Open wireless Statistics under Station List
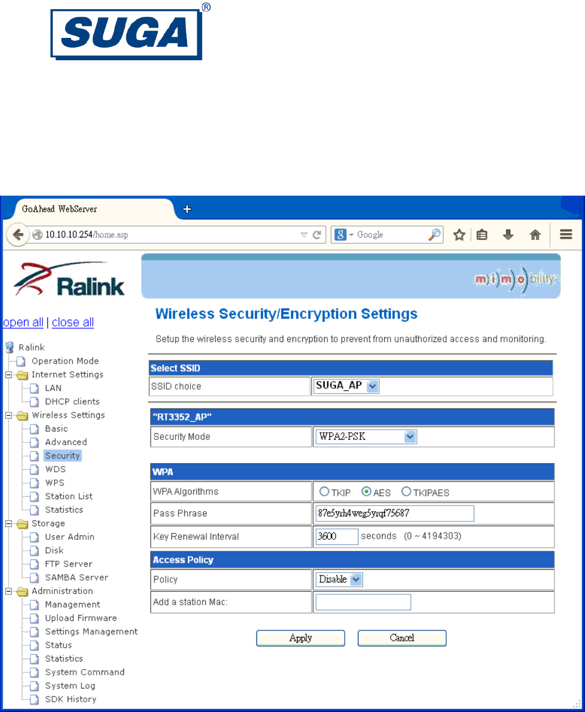The height and width of the screenshot is (712, 585). pyautogui.click(x=64, y=510)
